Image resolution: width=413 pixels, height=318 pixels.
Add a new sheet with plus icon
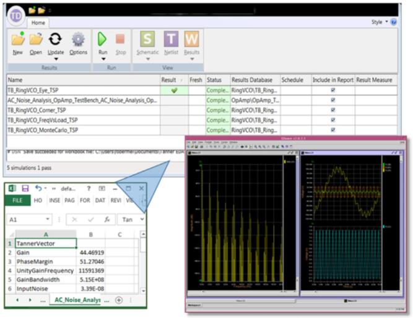coord(119,300)
